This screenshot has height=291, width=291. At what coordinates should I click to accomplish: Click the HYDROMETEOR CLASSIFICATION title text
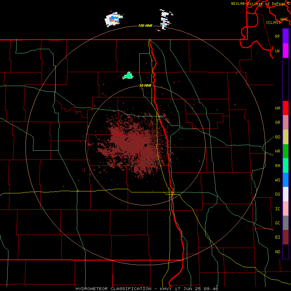click(113, 289)
